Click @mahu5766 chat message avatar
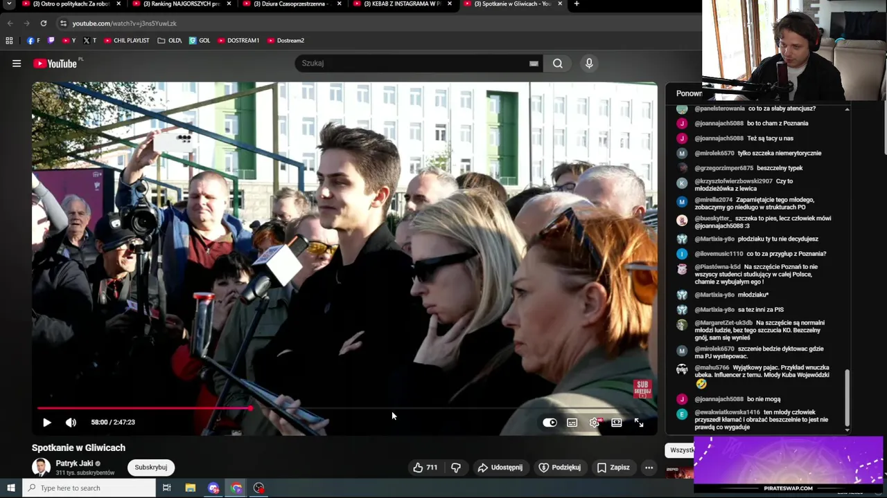Viewport: 887px width, 498px height. 682,369
